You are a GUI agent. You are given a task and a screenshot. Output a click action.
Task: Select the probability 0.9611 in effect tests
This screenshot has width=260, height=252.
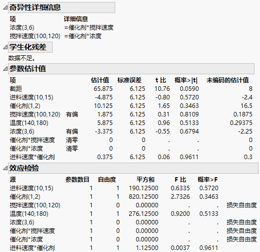(209, 248)
